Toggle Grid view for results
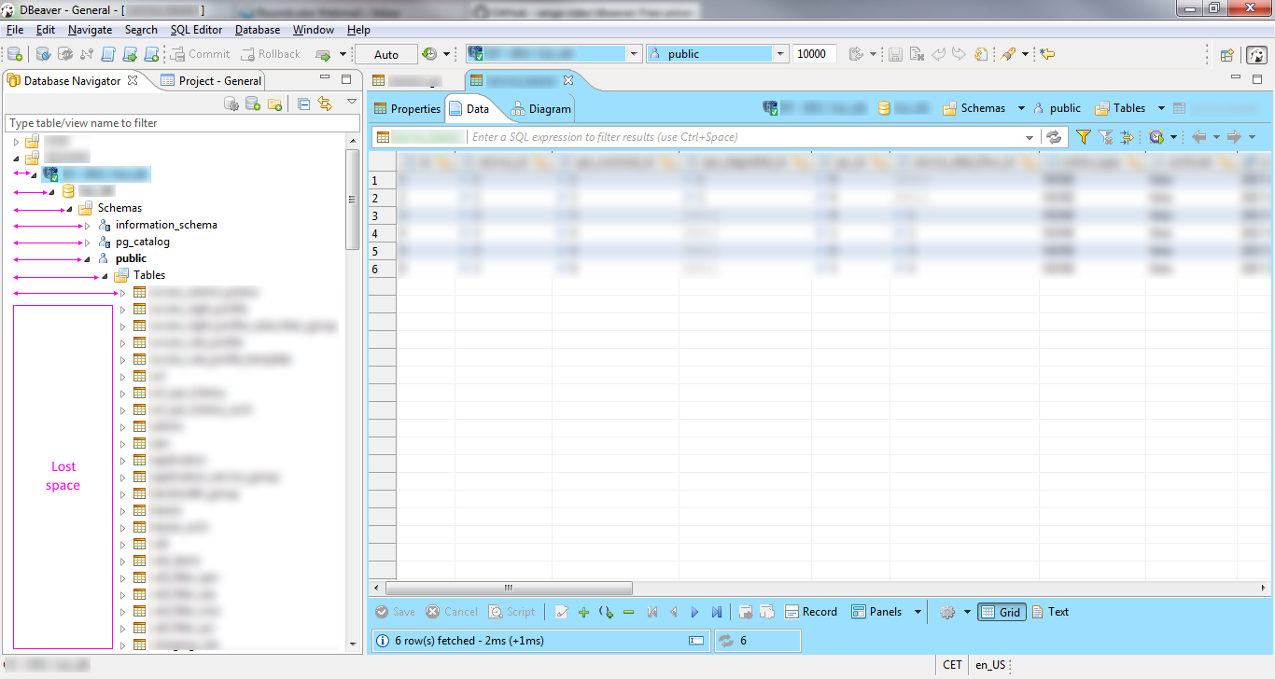1275x679 pixels. pyautogui.click(x=1002, y=612)
